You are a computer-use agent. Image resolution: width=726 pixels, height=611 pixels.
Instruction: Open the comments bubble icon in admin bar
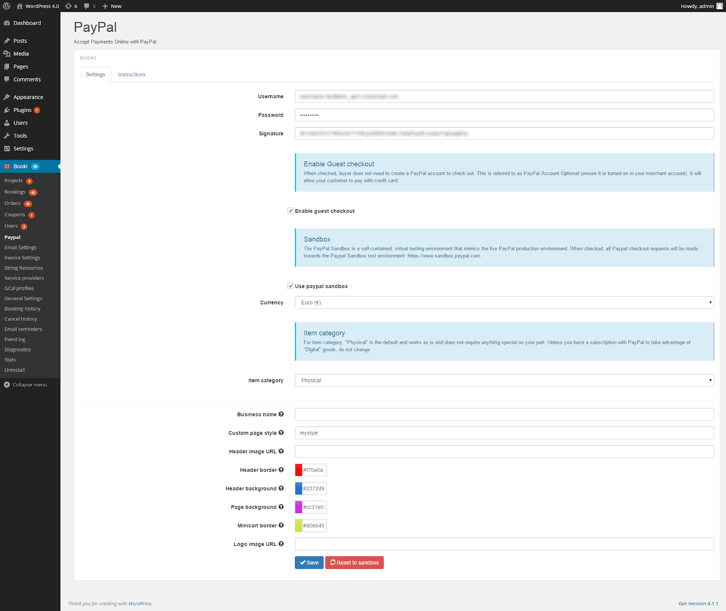click(87, 6)
